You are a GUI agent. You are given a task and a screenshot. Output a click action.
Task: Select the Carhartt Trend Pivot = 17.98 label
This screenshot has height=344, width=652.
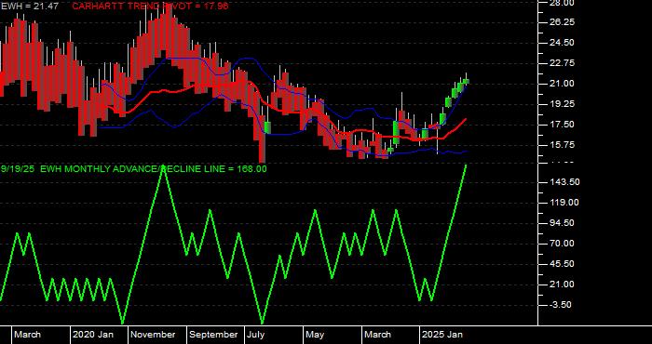tap(150, 7)
